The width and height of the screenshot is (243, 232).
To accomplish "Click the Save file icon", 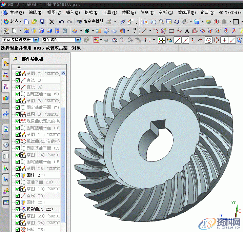I will pyautogui.click(x=42, y=22).
